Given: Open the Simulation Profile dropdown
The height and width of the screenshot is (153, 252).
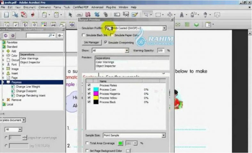Looking at the screenshot, I should [164, 28].
